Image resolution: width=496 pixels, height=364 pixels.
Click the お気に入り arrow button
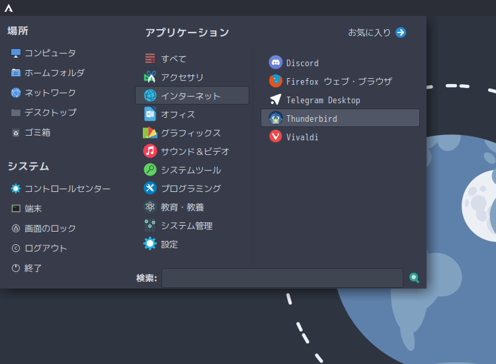point(401,32)
